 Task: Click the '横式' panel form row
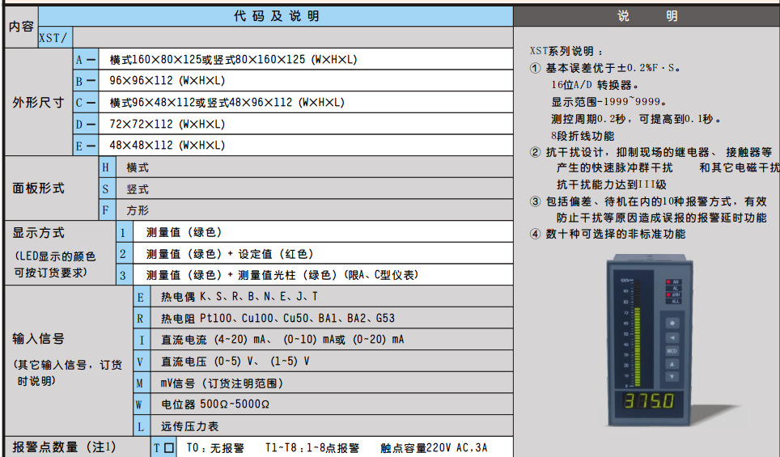(x=315, y=167)
